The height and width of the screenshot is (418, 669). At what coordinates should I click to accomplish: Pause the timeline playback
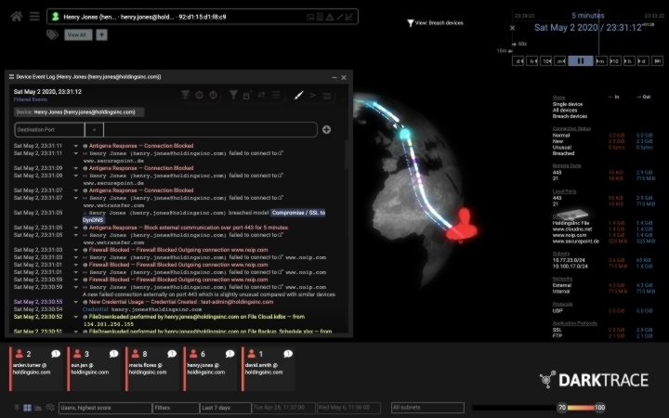click(x=580, y=60)
